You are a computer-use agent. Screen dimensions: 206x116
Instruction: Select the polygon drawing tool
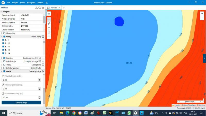49,28
